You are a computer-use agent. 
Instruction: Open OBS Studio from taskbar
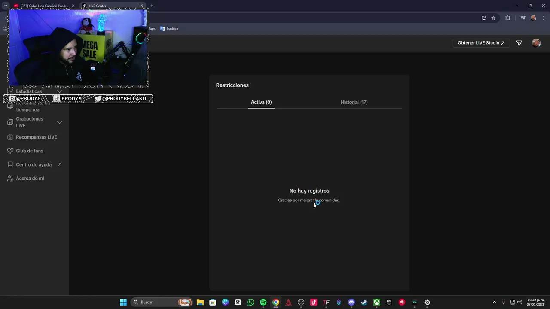301,302
